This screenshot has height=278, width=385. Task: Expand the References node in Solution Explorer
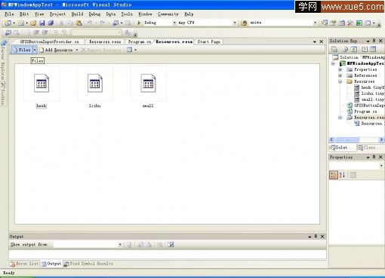(340, 75)
